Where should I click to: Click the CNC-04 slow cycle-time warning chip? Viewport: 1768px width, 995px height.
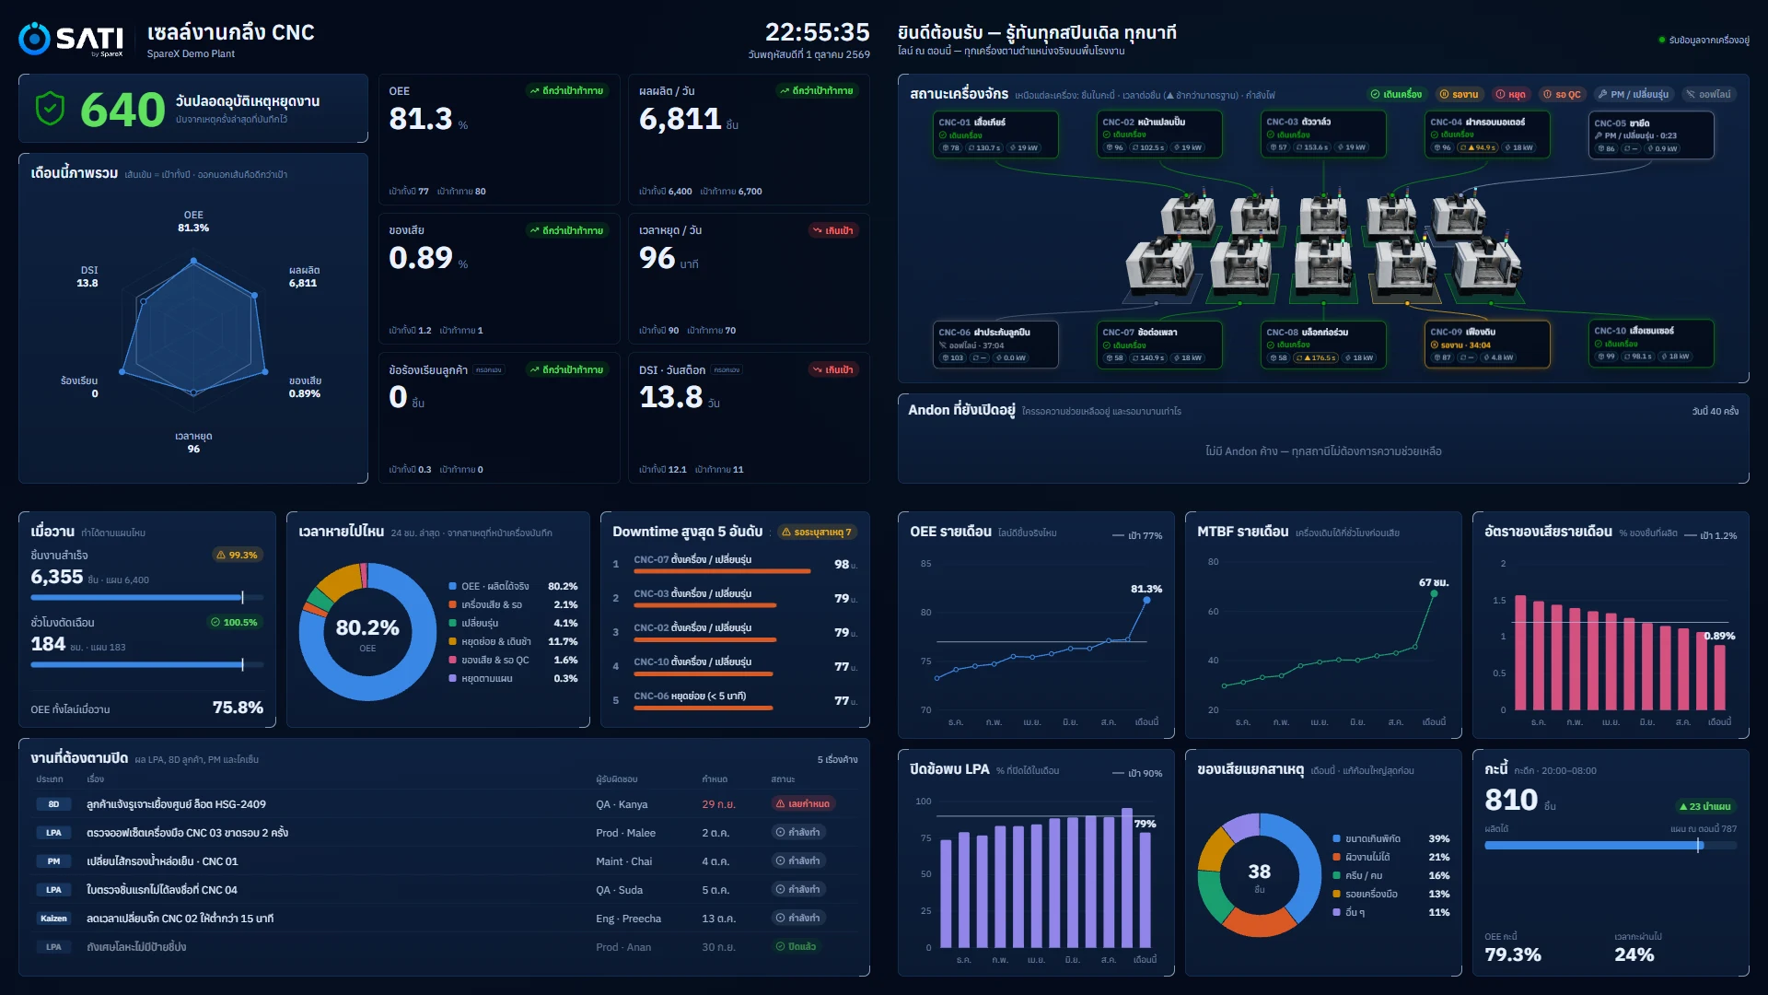coord(1478,147)
